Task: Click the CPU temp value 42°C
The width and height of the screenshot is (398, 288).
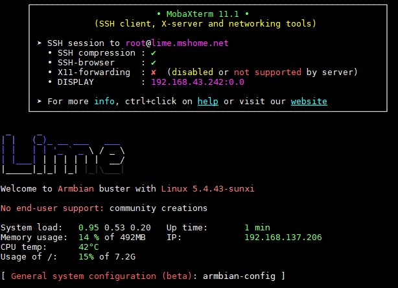Action: click(89, 247)
